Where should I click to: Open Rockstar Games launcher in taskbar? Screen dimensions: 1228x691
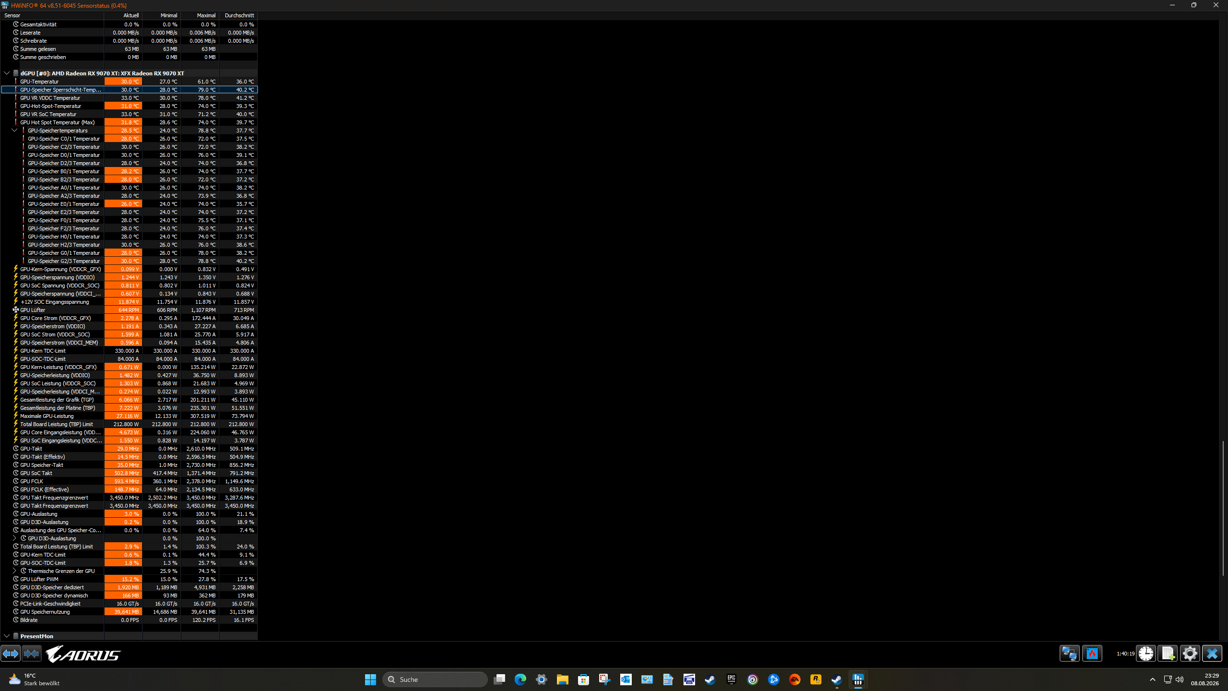pyautogui.click(x=815, y=679)
